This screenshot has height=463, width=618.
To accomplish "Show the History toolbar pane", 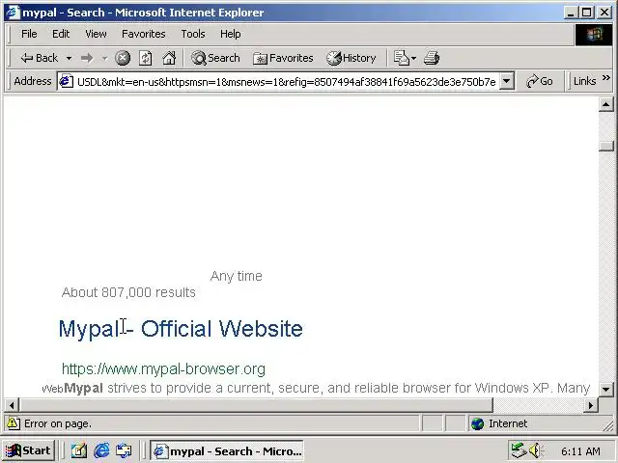I will (x=351, y=58).
